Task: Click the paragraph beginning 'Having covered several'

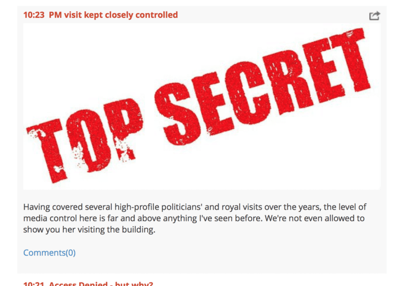Action: (x=194, y=218)
